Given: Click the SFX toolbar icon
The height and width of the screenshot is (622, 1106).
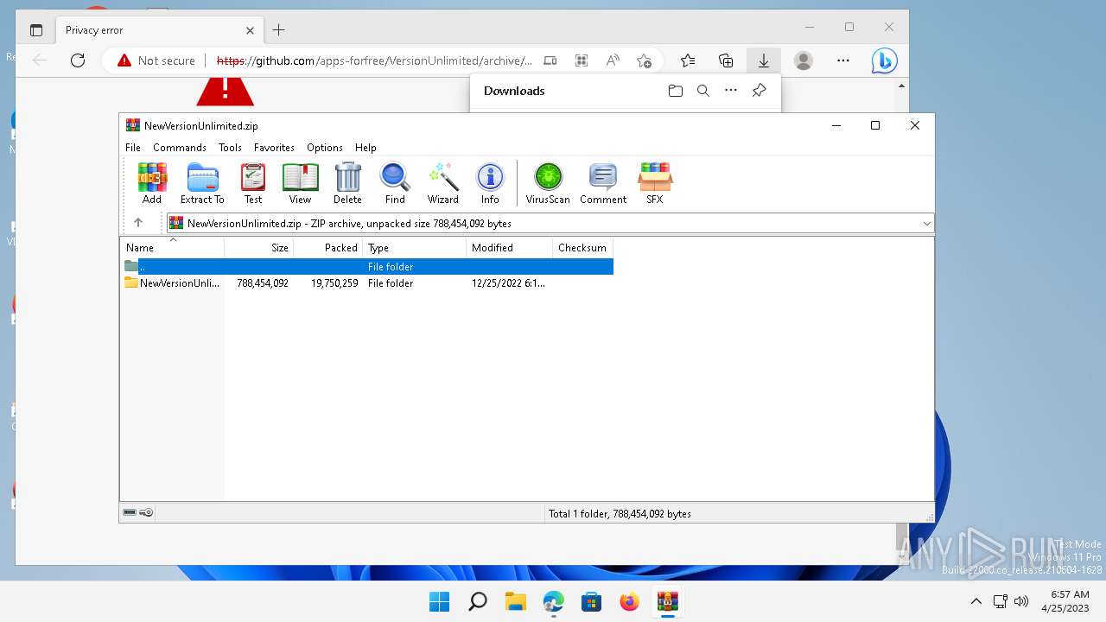Looking at the screenshot, I should [655, 183].
